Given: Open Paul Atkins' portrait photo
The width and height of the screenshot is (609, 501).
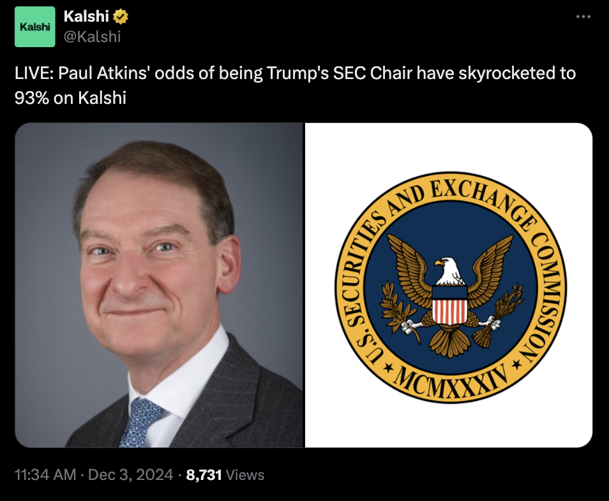Looking at the screenshot, I should [160, 287].
